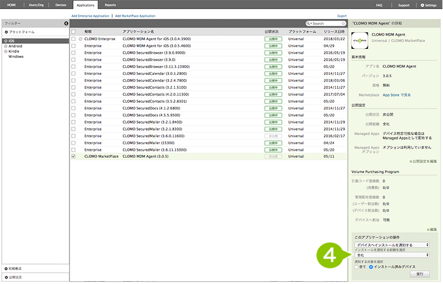Check the CLOMO MDM Agent for iOS (3.0.4.3900) row
Screen dimensions: 443x284
73,39
